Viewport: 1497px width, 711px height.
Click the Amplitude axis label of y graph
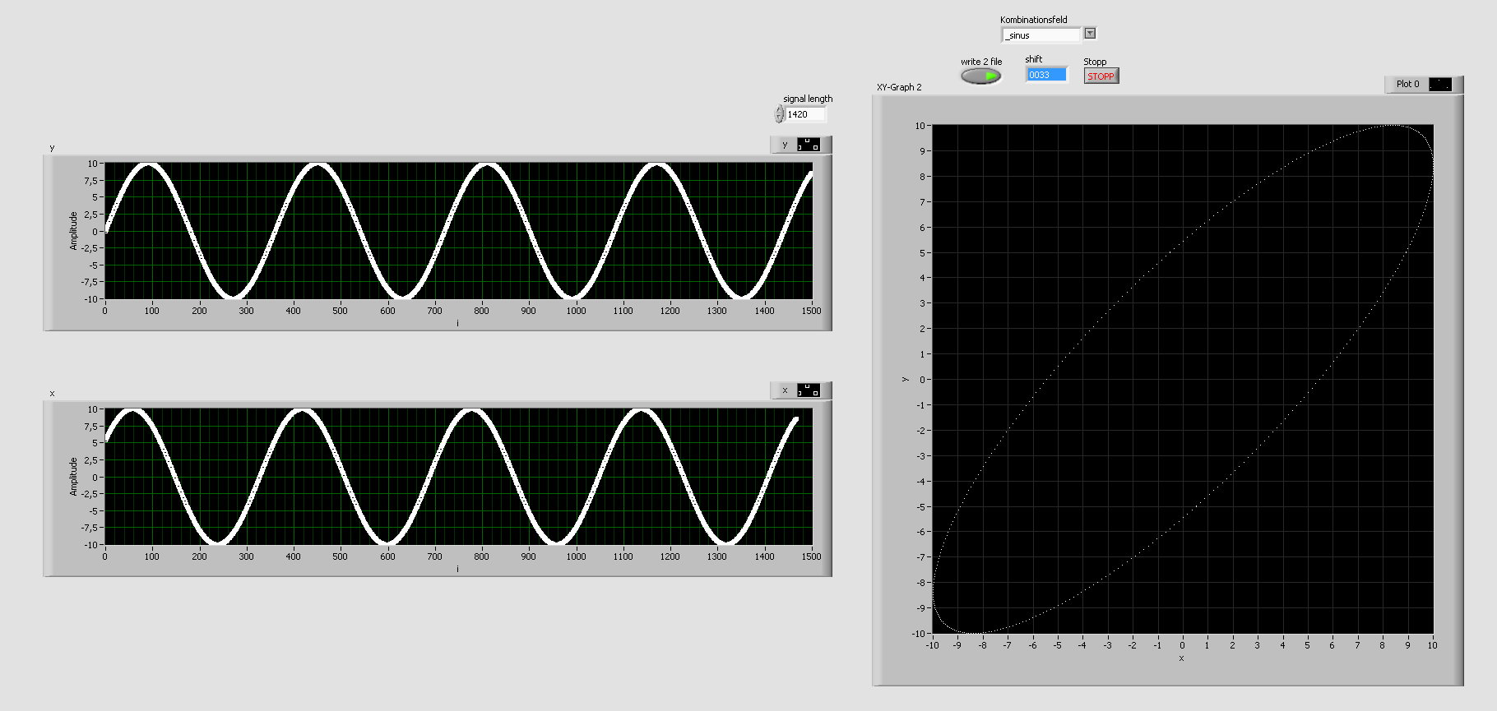[73, 231]
